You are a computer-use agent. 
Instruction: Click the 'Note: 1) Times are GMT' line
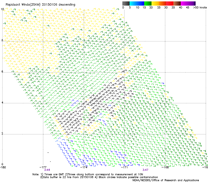coord(88,174)
